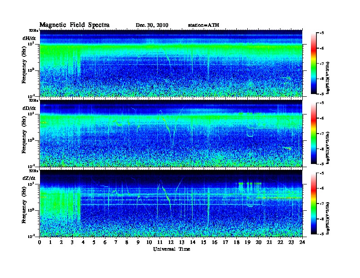Click the dH/dt spectrogram plot

[x=171, y=63]
